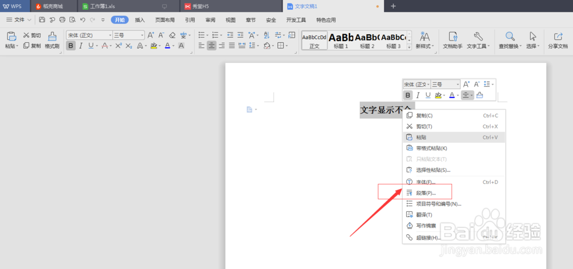Click the Phonetic Guide (变) icon
The height and width of the screenshot is (269, 573).
click(183, 35)
